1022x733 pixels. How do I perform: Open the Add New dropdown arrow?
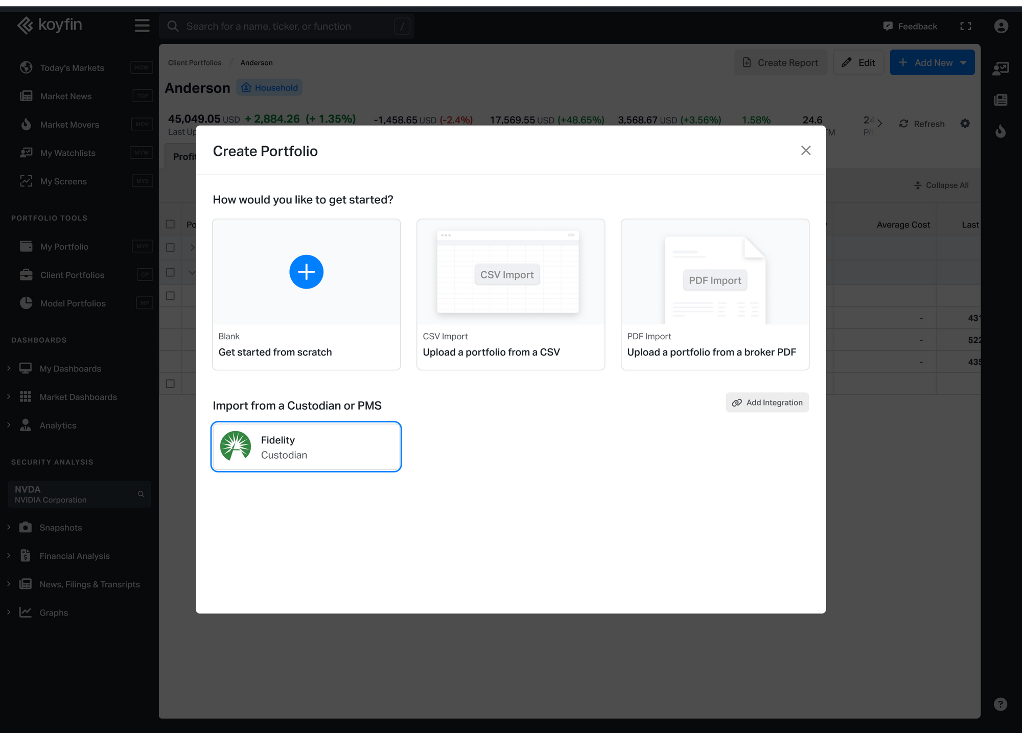[963, 63]
